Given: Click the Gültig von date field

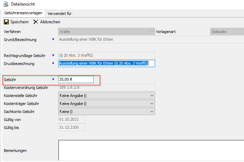Looking at the screenshot, I should [x=71, y=120].
